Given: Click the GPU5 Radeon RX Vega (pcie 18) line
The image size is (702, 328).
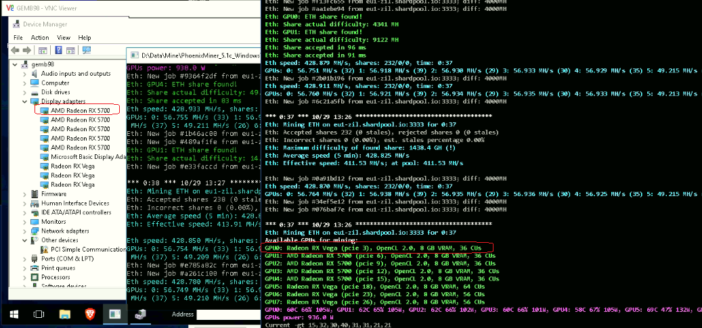Looking at the screenshot, I should (x=375, y=286).
